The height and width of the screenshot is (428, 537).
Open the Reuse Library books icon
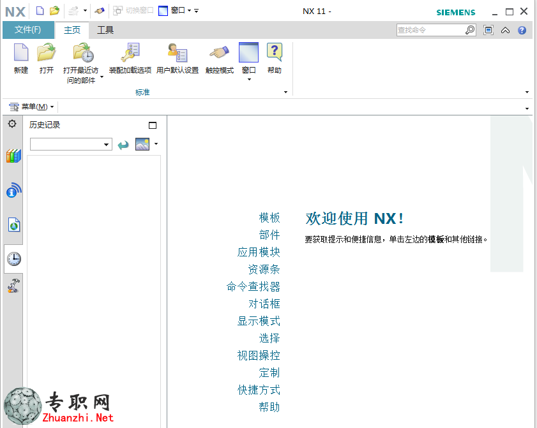(x=13, y=156)
